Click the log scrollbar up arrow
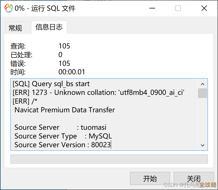 point(202,84)
